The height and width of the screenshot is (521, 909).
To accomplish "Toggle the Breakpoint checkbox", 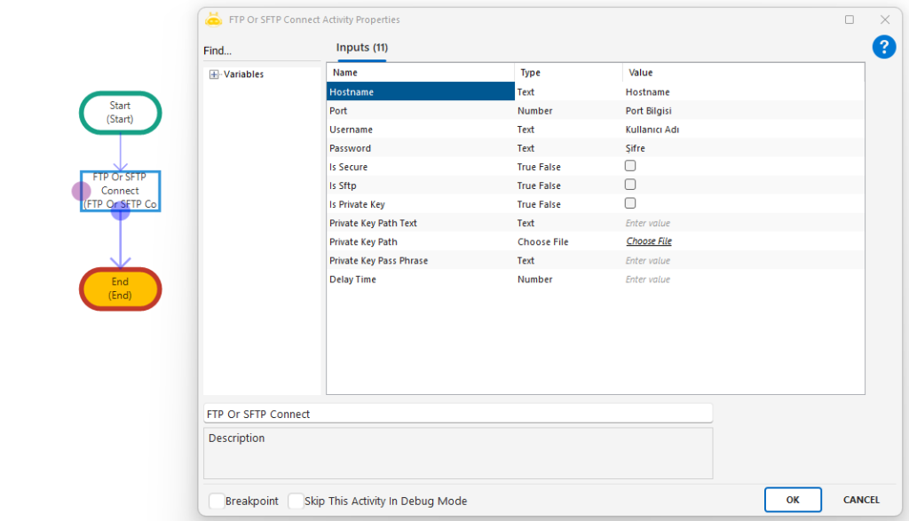I will point(217,501).
